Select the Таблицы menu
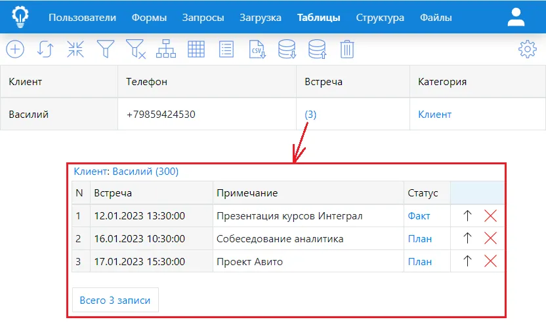Image resolution: width=546 pixels, height=328 pixels. pos(319,18)
